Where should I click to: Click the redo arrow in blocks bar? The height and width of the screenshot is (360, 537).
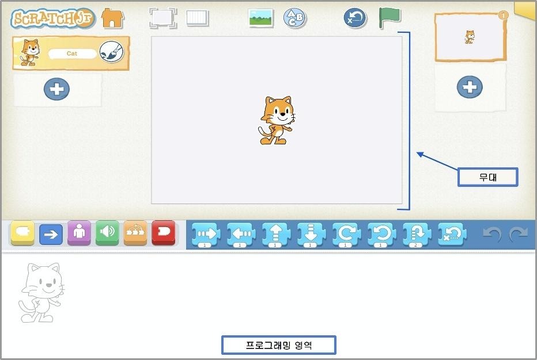click(518, 235)
